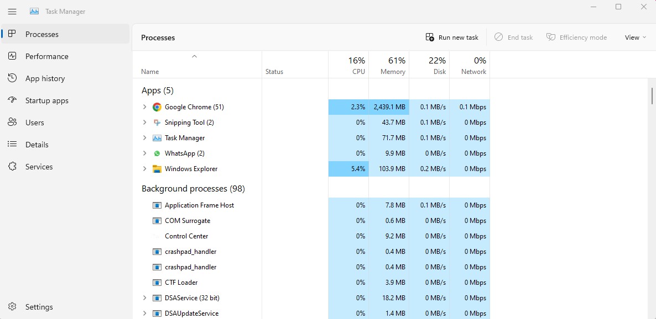
Task: Open the Startup apps panel
Action: [11, 100]
